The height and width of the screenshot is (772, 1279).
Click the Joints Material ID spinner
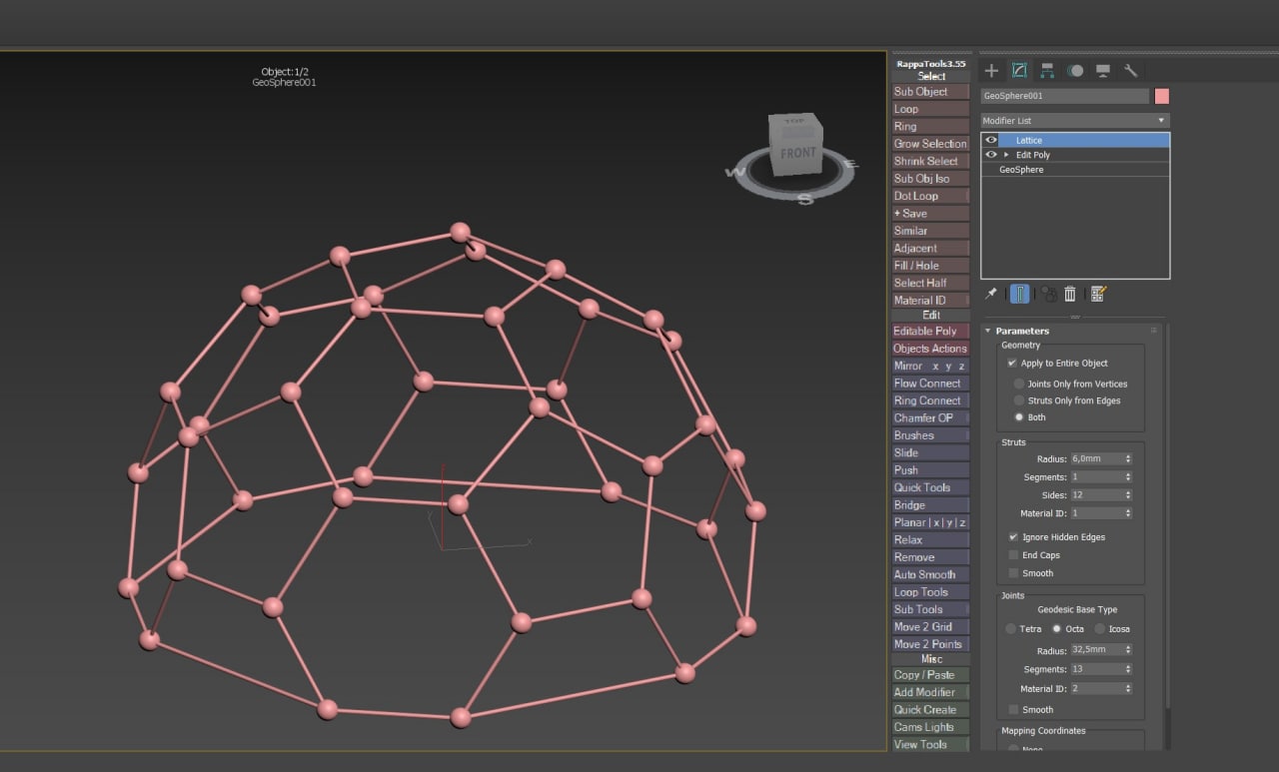point(1128,689)
